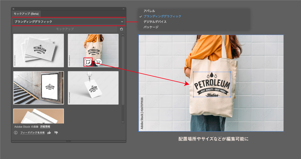The height and width of the screenshot is (159, 301).
Task: Select パッケージ from the category menu
Action: [x=151, y=27]
